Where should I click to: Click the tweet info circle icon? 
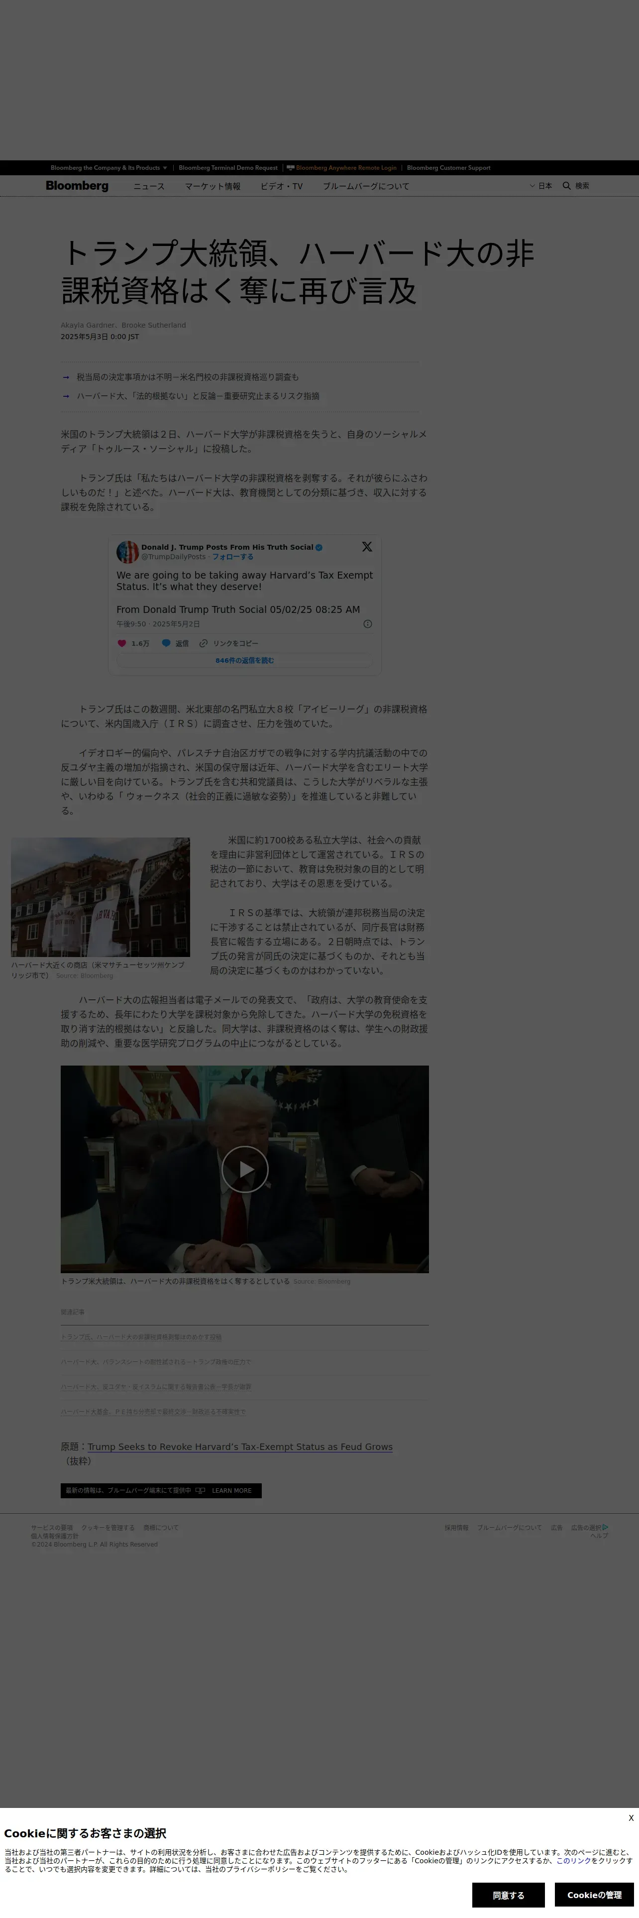point(367,624)
